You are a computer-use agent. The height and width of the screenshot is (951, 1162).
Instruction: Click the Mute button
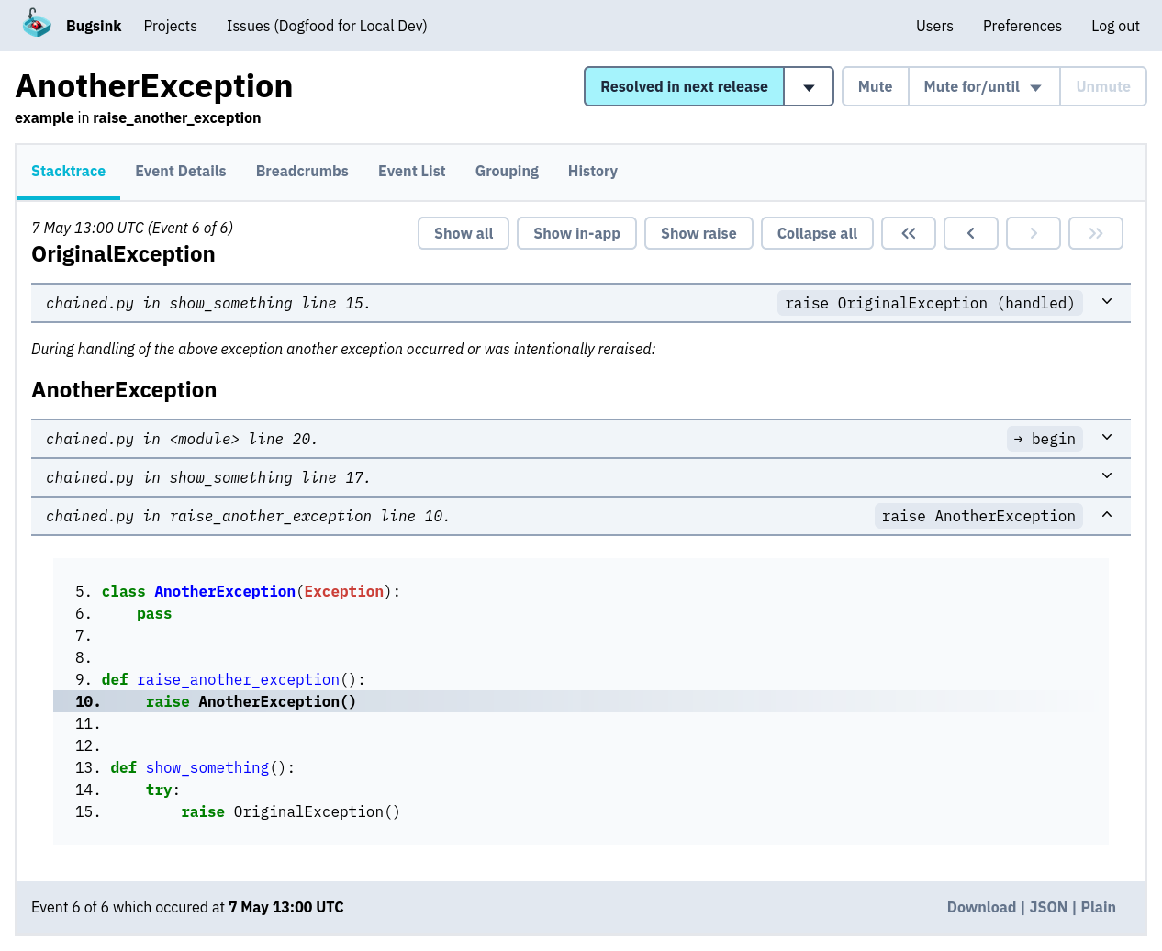pyautogui.click(x=875, y=86)
